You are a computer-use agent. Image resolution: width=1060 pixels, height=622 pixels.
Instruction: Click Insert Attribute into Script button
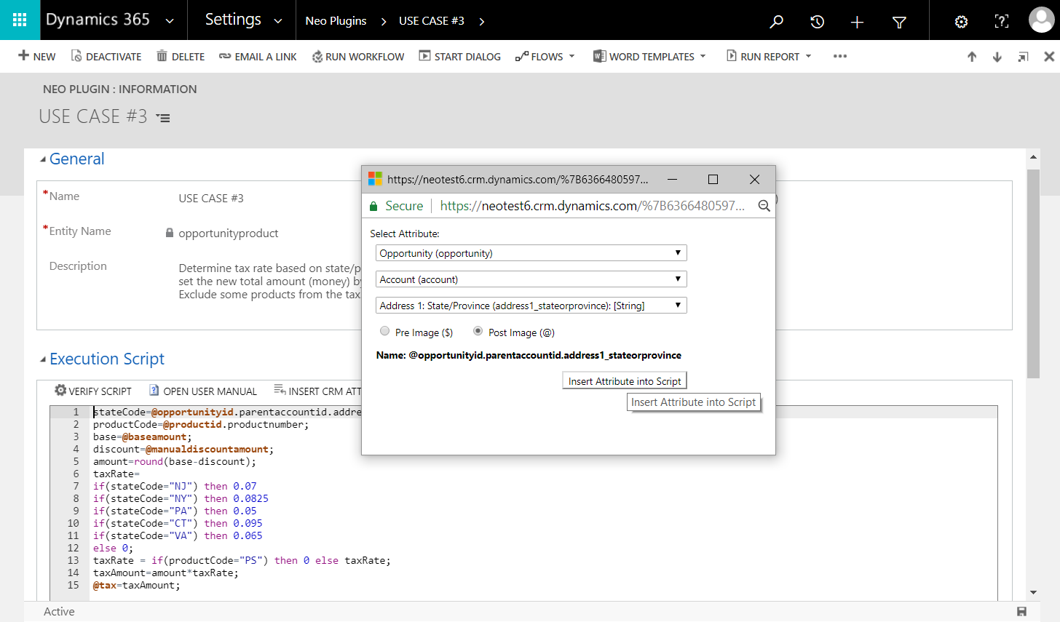click(x=625, y=381)
